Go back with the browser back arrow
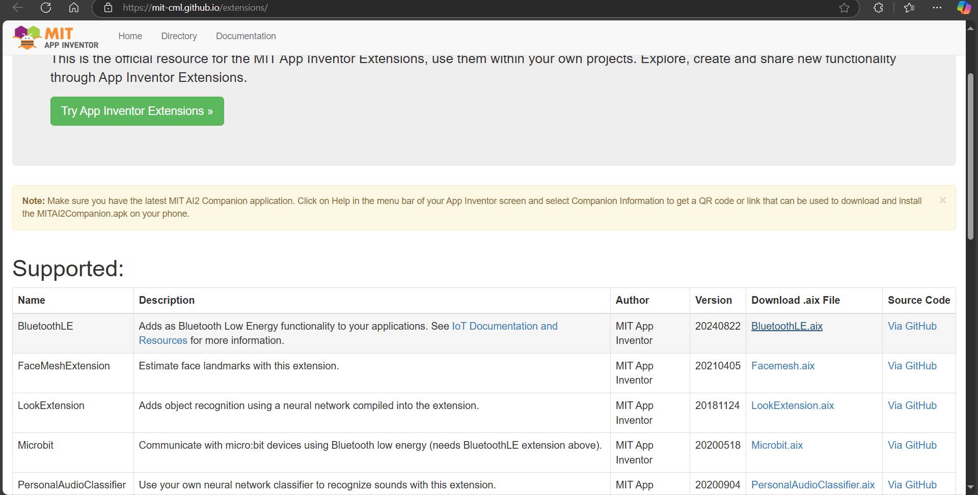Viewport: 978px width, 495px height. 17,8
